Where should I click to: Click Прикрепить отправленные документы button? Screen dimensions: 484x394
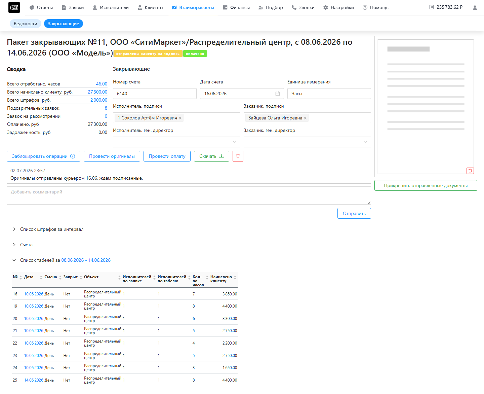click(426, 185)
